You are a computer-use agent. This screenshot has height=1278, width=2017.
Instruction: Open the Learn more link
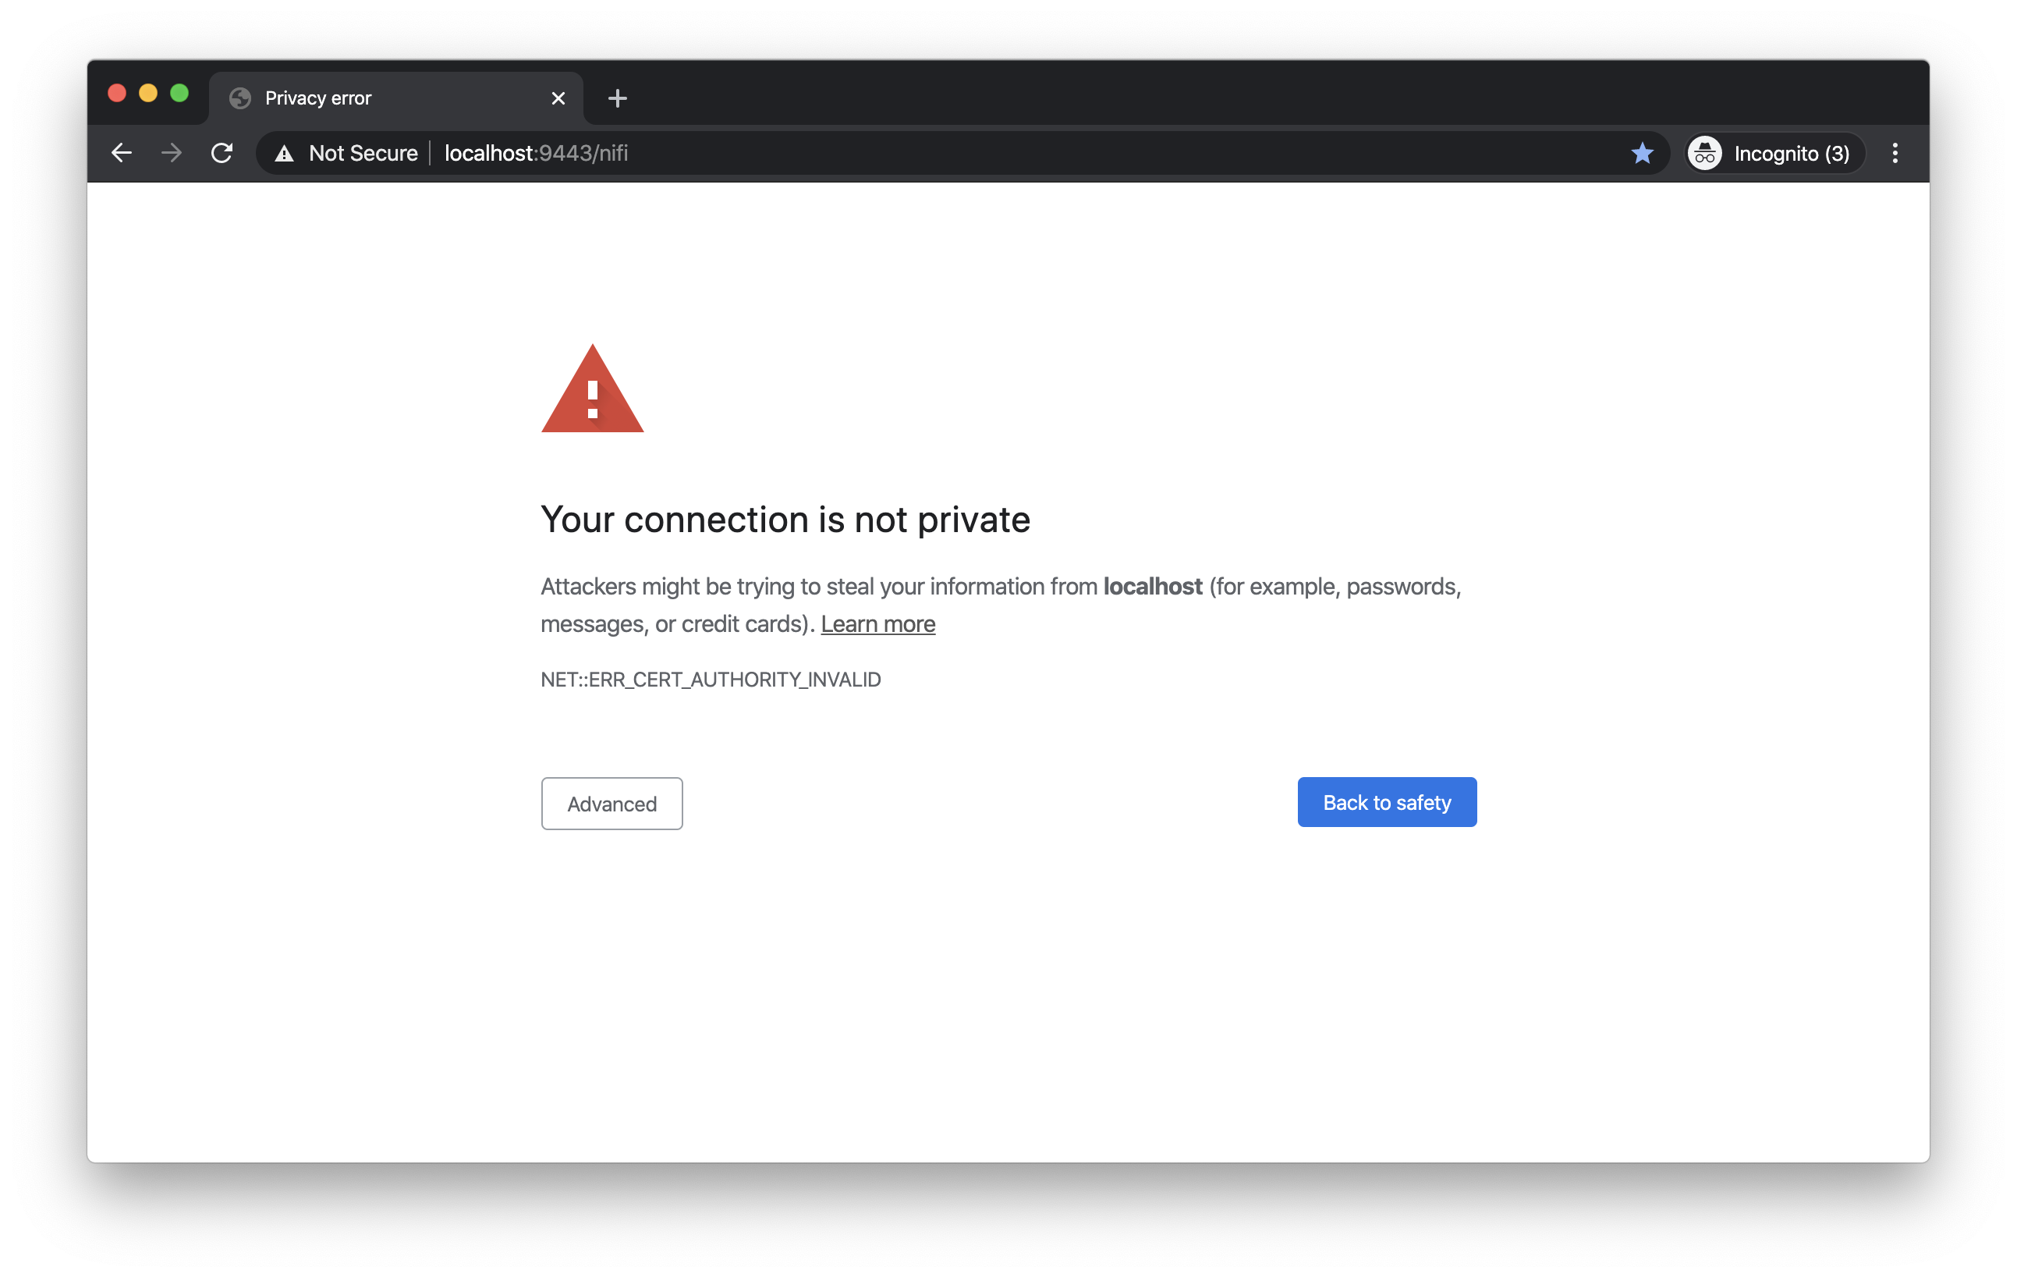pyautogui.click(x=877, y=624)
